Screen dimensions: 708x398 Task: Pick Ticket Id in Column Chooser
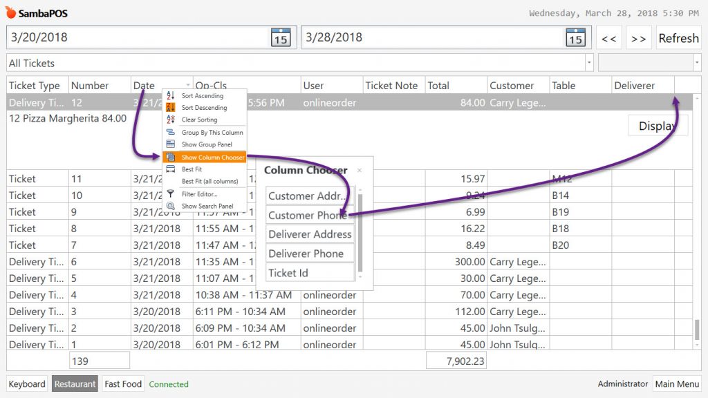[310, 273]
